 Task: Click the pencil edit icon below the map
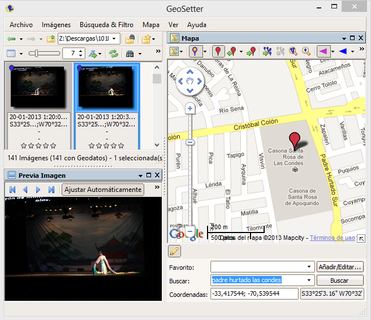click(x=175, y=251)
